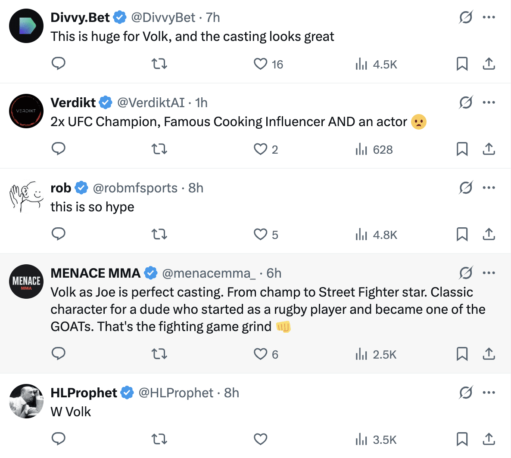The width and height of the screenshot is (511, 458).
Task: Like rob's 'this is so hype' tweet
Action: click(x=260, y=234)
